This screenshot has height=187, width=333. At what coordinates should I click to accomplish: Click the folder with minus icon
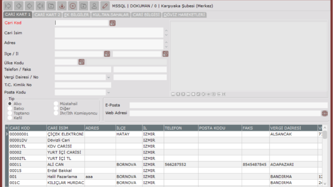click(51, 6)
